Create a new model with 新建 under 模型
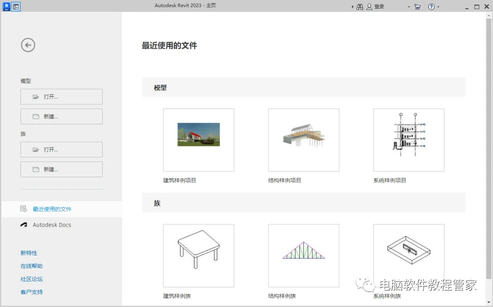 tap(62, 116)
